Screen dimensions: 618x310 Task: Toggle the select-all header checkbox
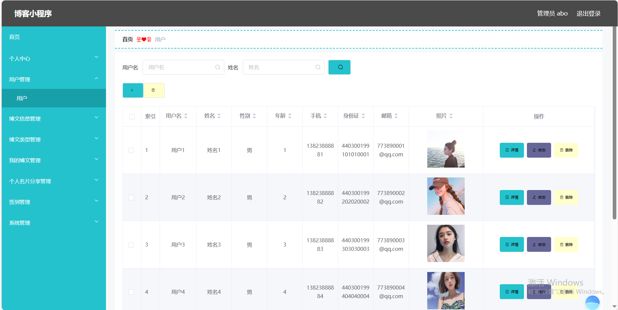point(132,117)
